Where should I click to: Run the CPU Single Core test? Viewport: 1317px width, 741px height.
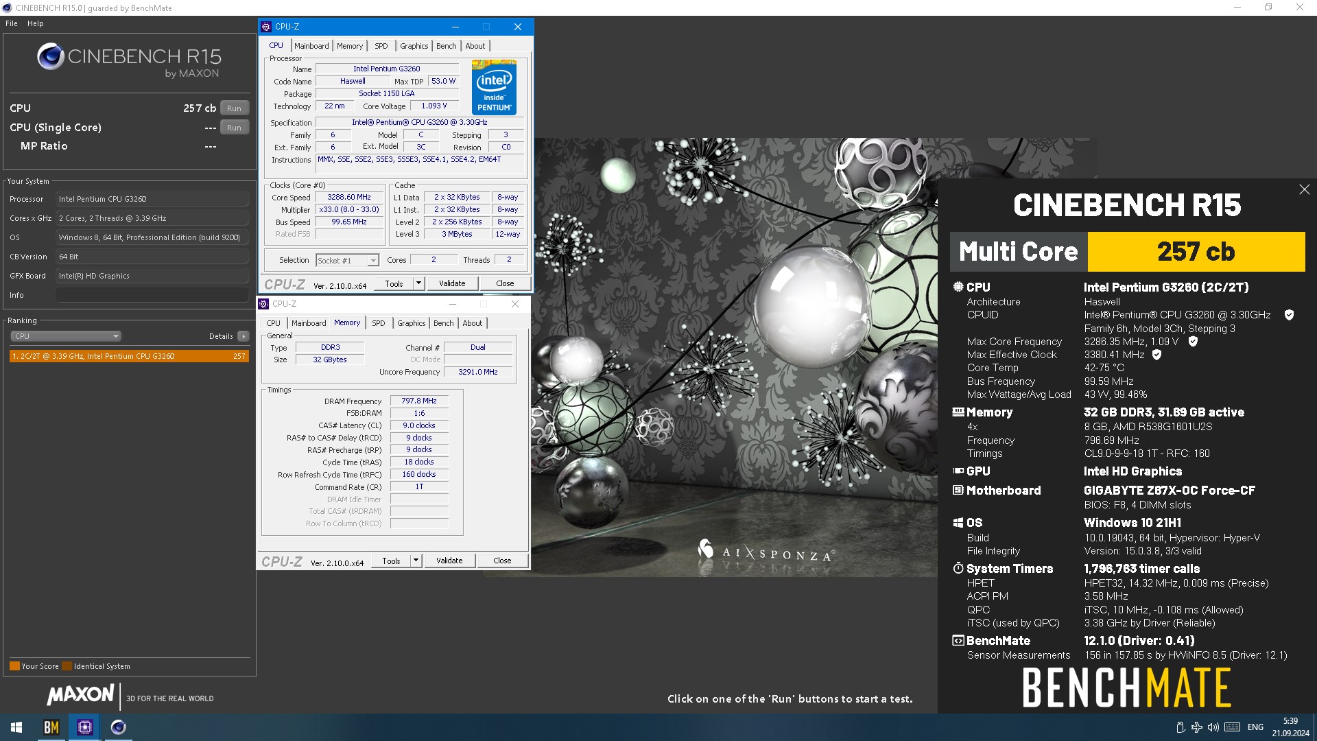(x=234, y=128)
